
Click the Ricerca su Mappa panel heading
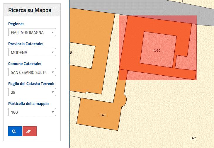[x=30, y=10]
